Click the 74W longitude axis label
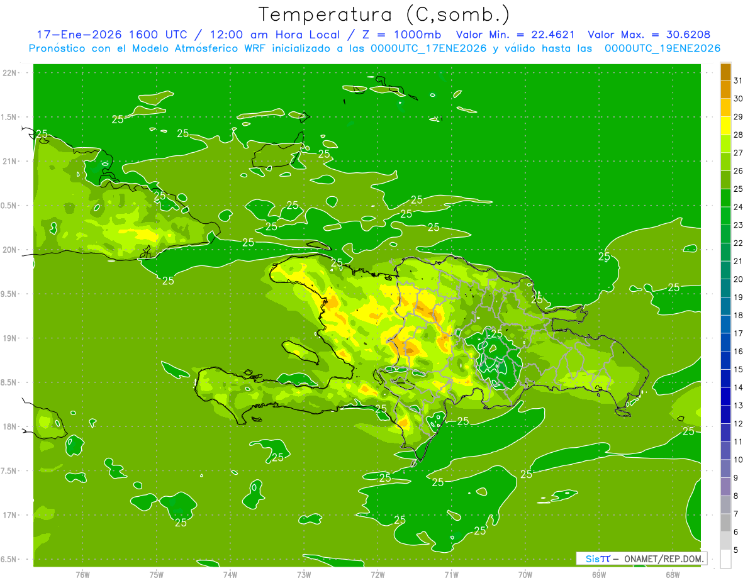Image resolution: width=755 pixels, height=583 pixels. pyautogui.click(x=230, y=574)
